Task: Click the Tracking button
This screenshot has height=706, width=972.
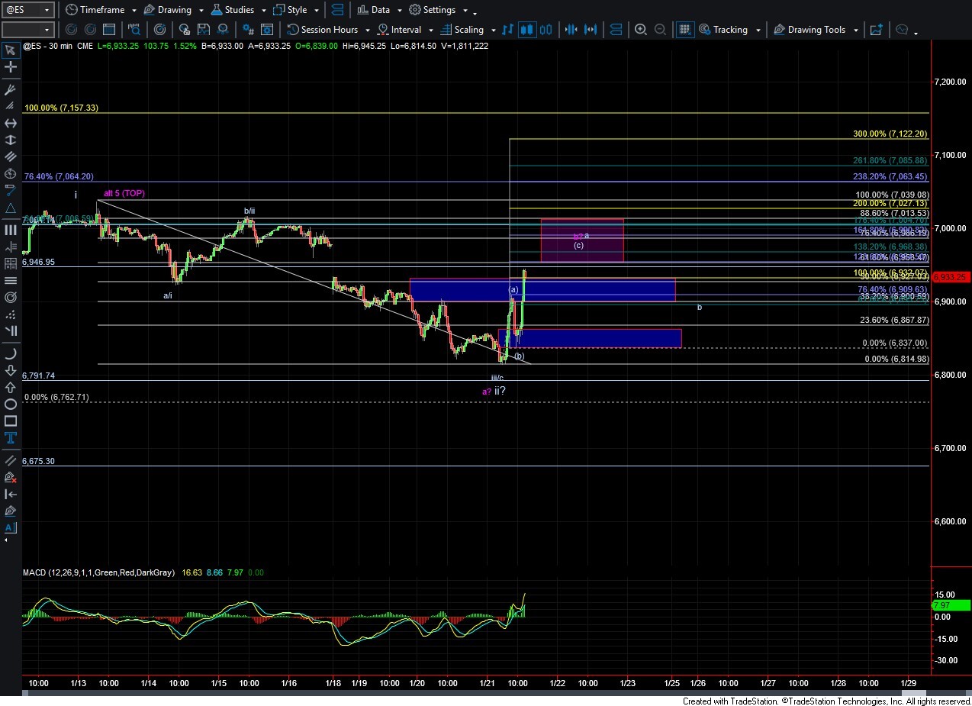Action: click(729, 30)
